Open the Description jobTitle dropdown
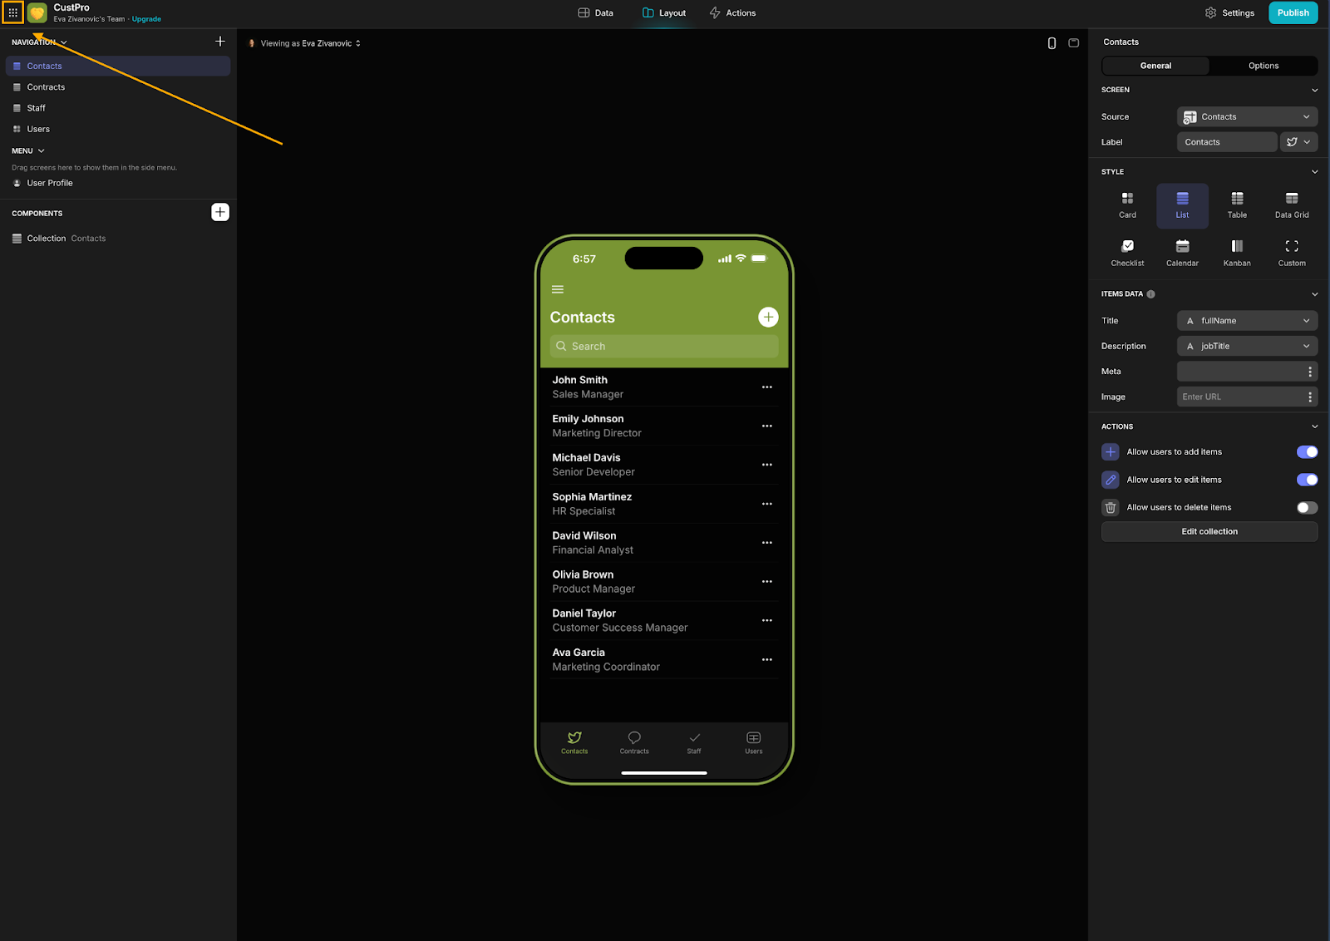The width and height of the screenshot is (1330, 941). click(x=1247, y=347)
